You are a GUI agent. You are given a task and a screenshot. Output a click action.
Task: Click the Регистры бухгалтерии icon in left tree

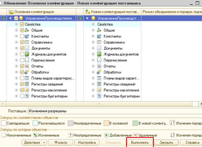tap(27, 96)
